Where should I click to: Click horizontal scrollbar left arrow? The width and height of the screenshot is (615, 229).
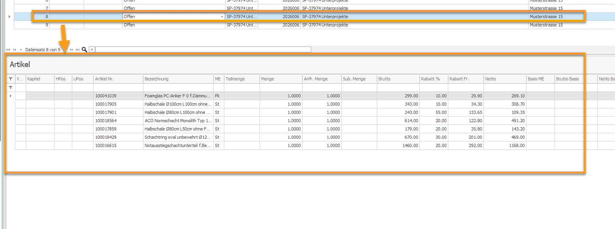[92, 50]
